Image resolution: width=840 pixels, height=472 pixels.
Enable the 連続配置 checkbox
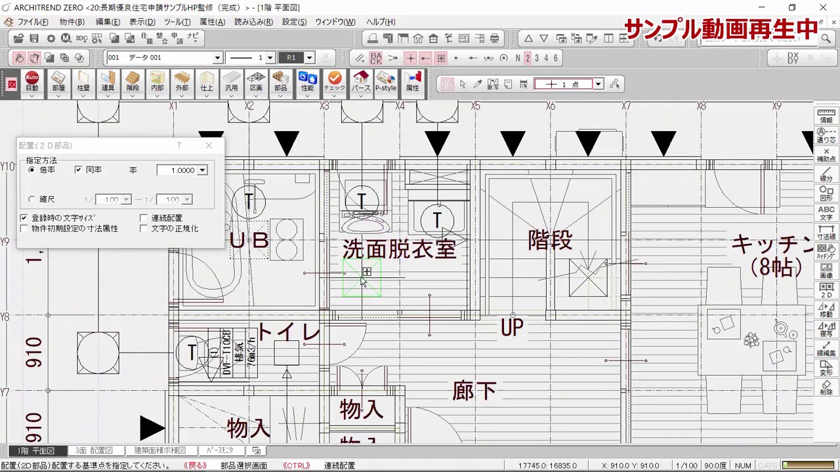point(144,218)
